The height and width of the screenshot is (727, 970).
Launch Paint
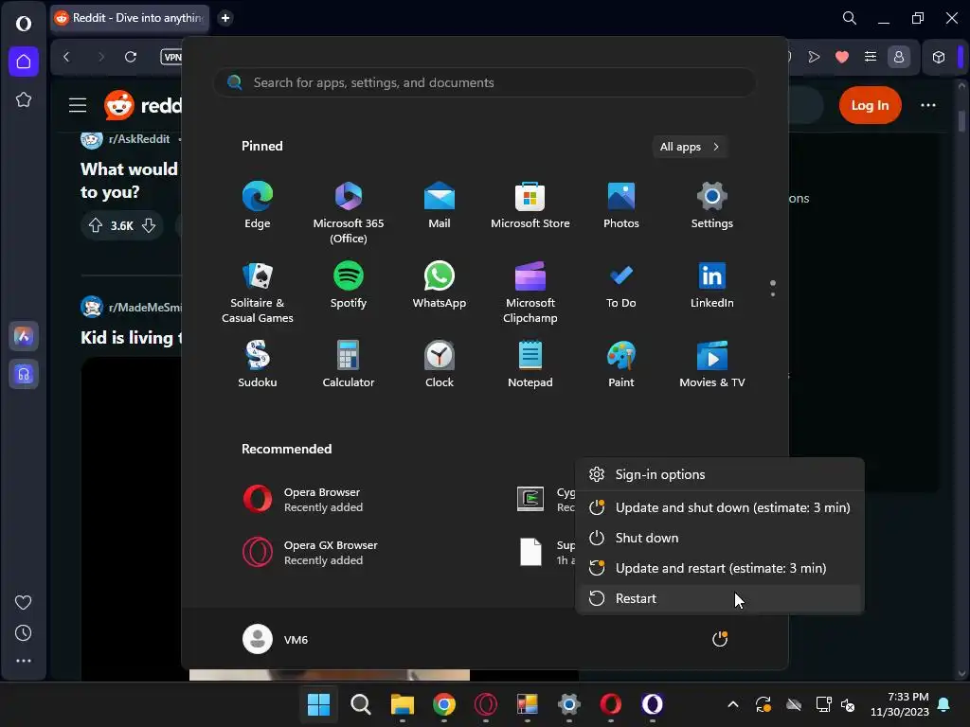pos(621,364)
